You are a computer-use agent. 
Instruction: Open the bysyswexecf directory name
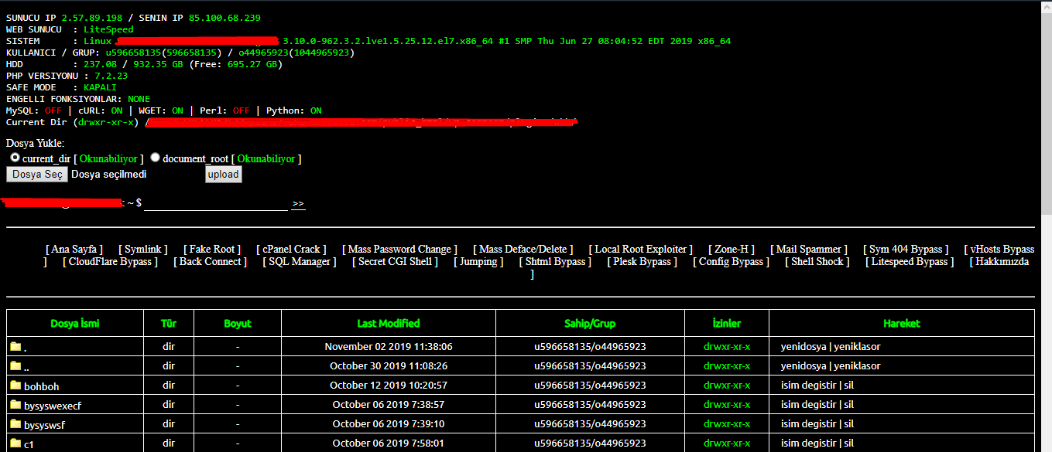pyautogui.click(x=52, y=405)
